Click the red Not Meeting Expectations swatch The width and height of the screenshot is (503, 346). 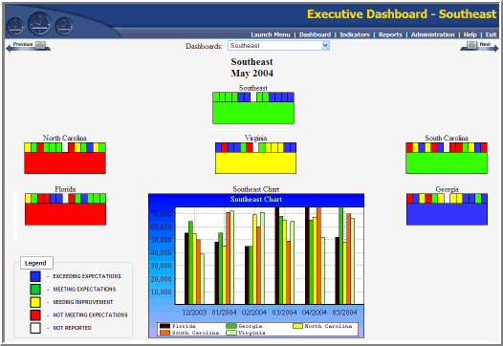tap(35, 314)
